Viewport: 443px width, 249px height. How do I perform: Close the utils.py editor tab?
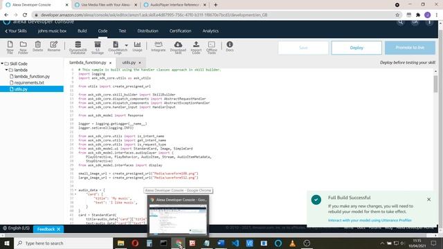pyautogui.click(x=140, y=63)
